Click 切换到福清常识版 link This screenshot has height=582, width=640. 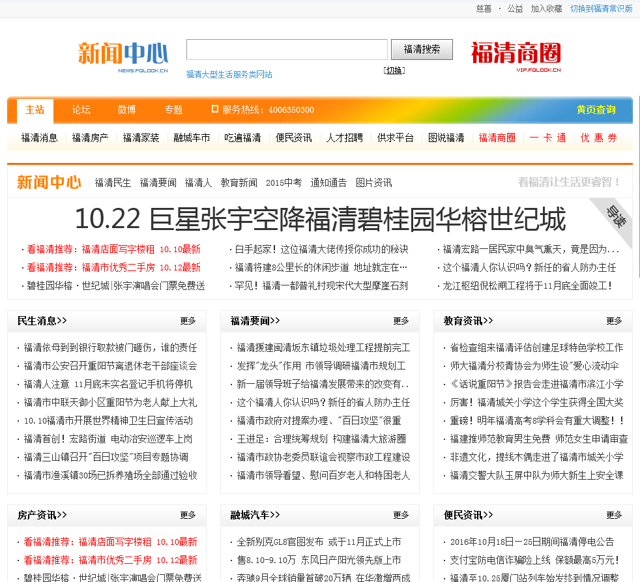pos(602,8)
